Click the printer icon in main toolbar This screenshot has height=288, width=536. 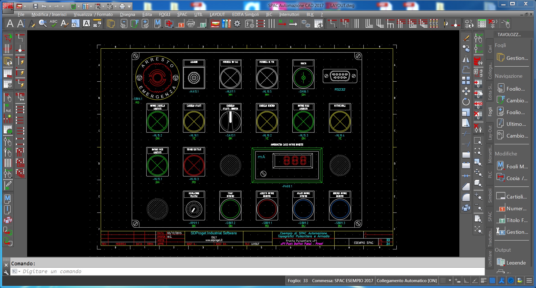click(x=191, y=23)
